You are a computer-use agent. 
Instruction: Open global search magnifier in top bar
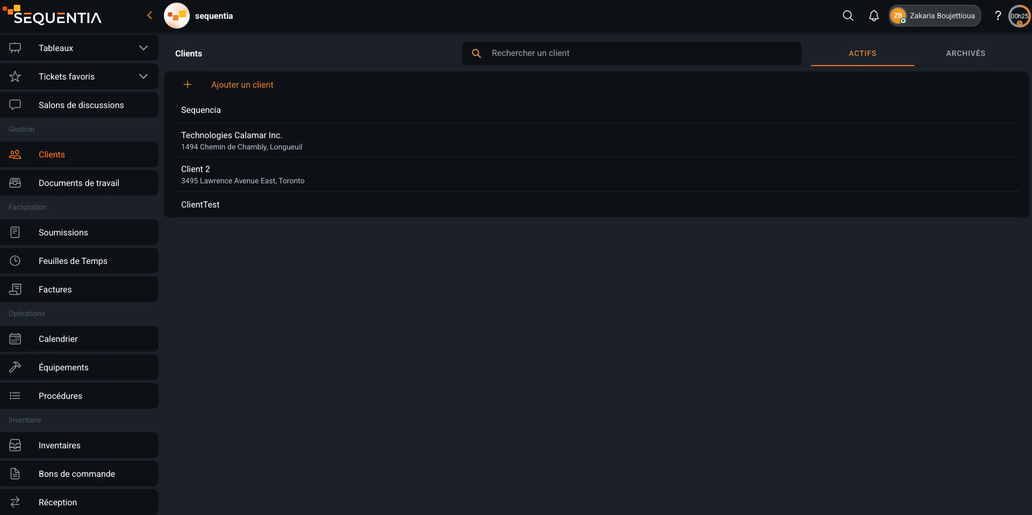pyautogui.click(x=848, y=16)
